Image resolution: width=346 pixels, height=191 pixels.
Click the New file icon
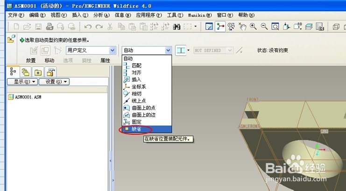(16, 26)
